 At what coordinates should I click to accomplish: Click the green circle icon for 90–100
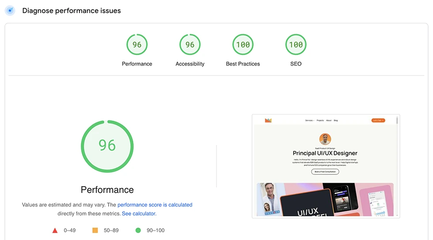coord(138,230)
